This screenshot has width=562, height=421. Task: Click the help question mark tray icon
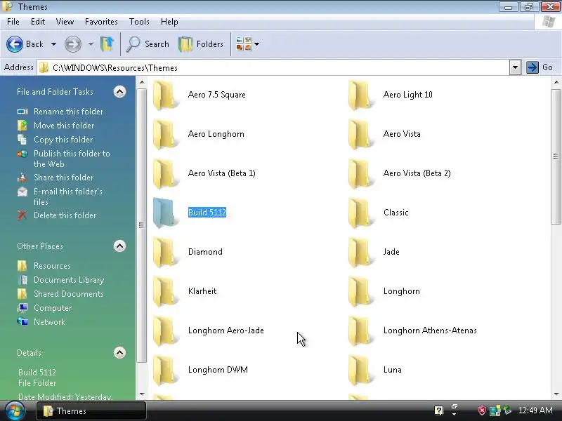(438, 410)
